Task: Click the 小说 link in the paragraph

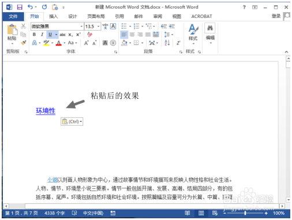Action: (x=53, y=180)
